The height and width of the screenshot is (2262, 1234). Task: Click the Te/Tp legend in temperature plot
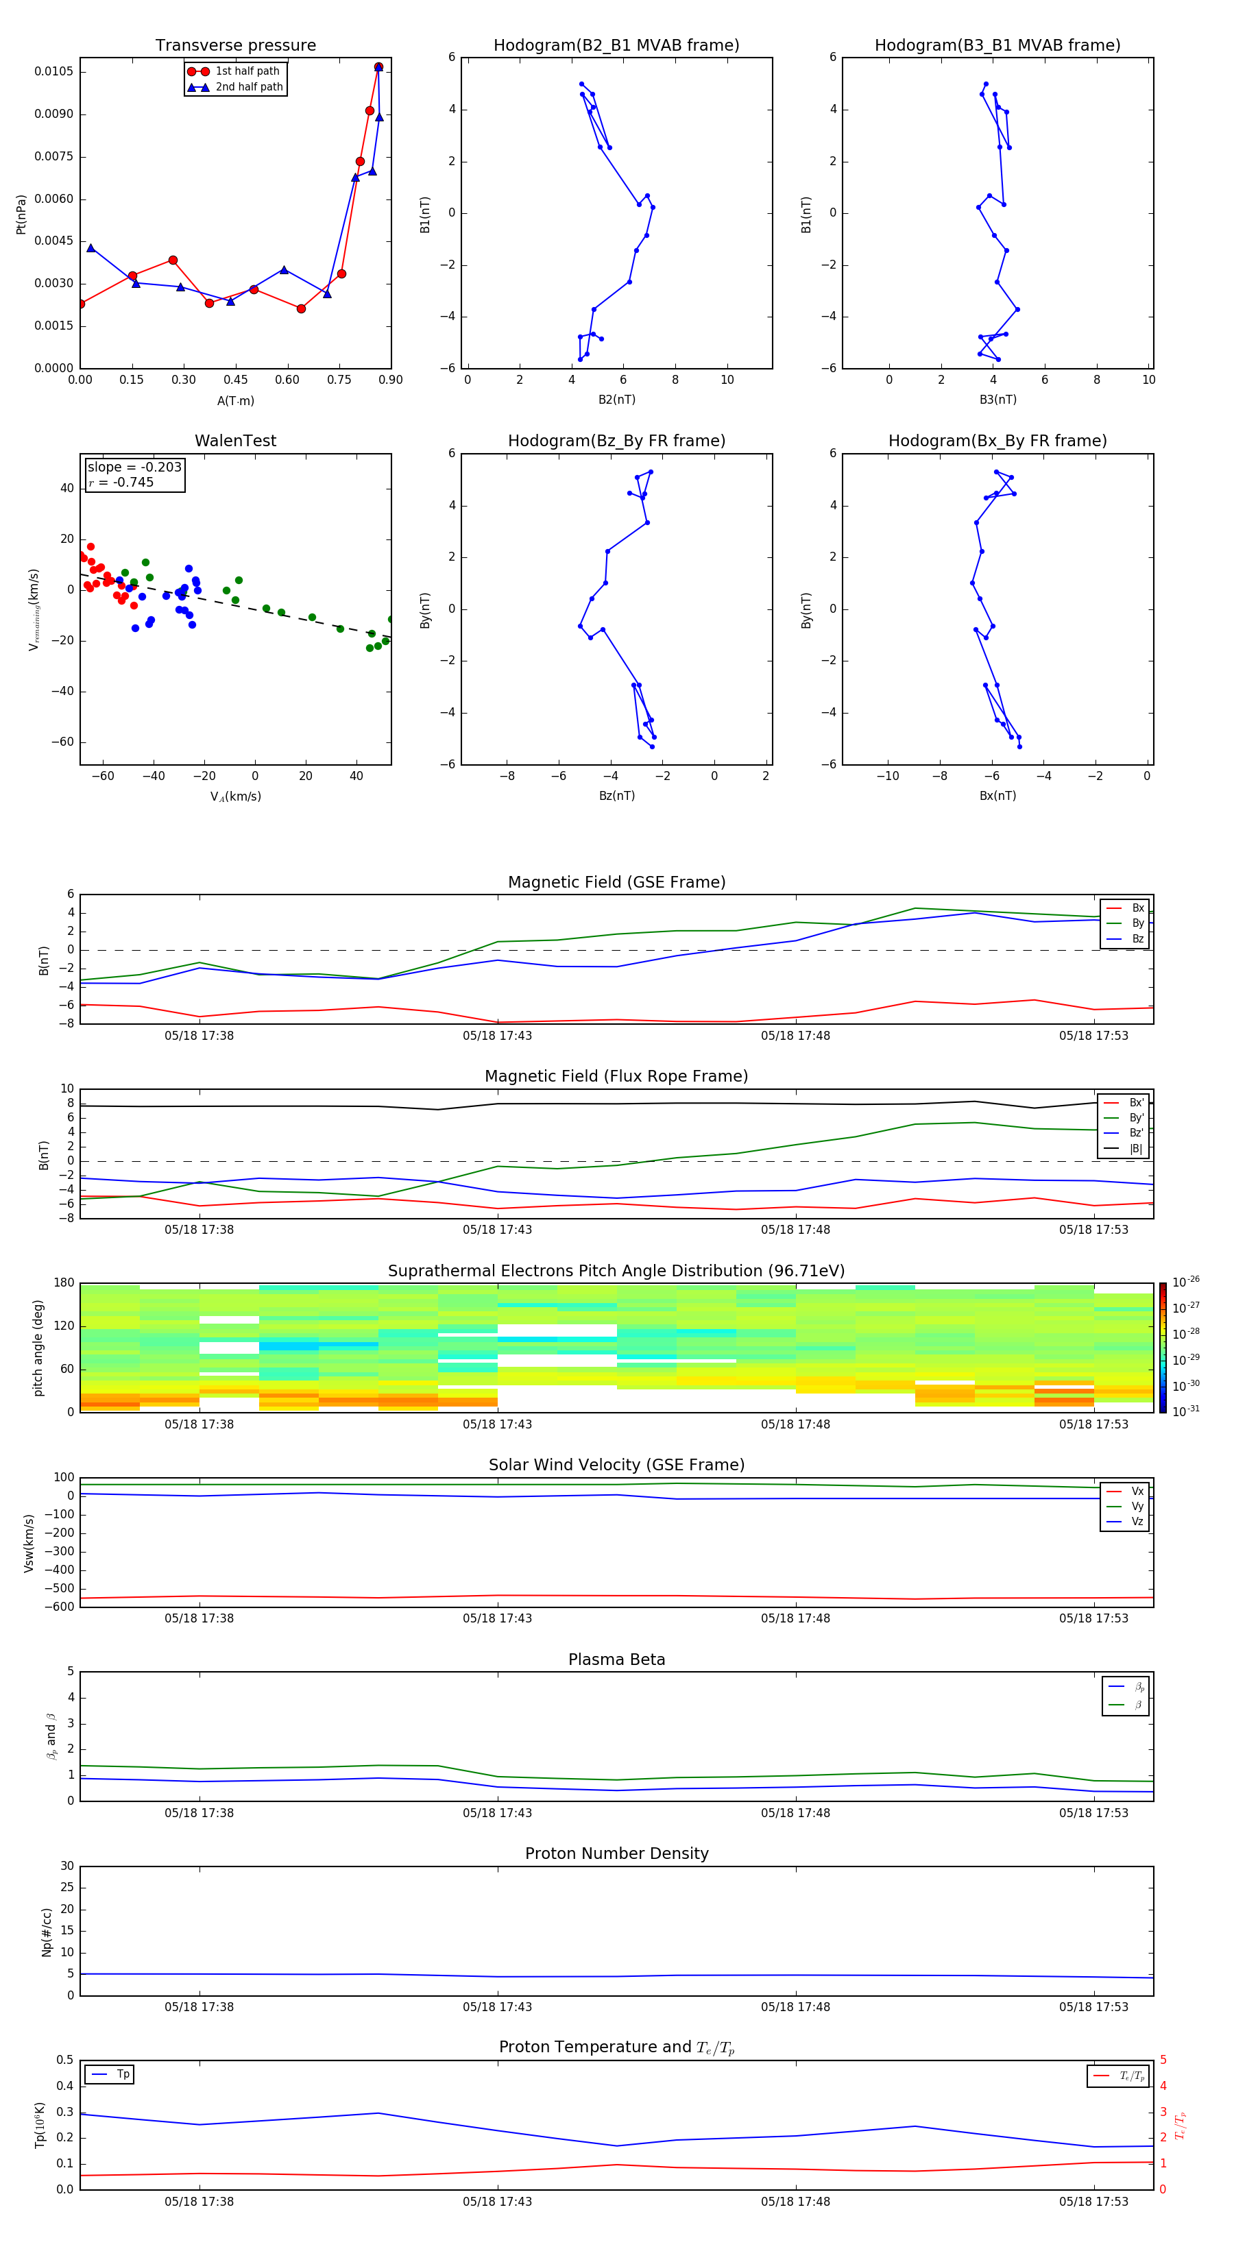coord(1118,2076)
